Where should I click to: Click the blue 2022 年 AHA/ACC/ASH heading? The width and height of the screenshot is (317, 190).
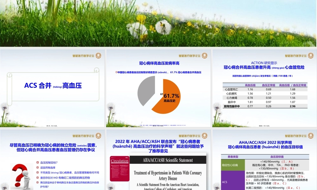coord(158,142)
